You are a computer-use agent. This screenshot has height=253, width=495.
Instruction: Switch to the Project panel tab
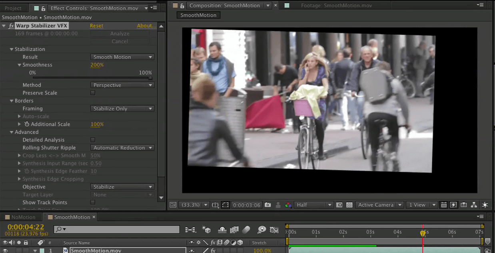pos(13,8)
